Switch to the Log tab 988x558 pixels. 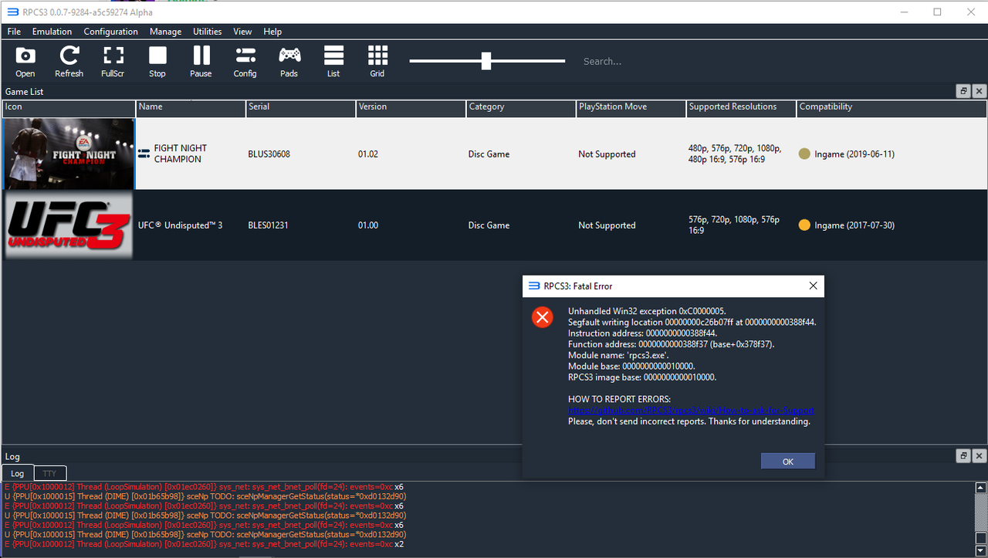[17, 473]
